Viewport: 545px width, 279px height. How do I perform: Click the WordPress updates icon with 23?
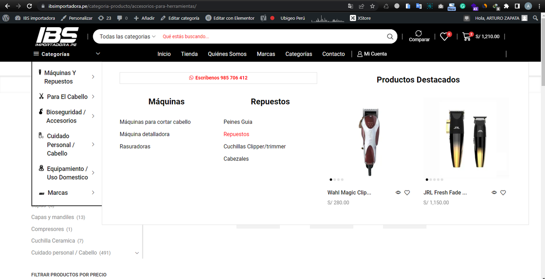pyautogui.click(x=104, y=18)
